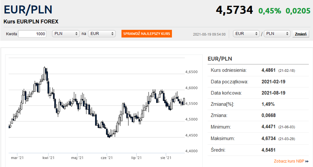Expand the EUR base currency selector beside Zmień
The image size is (313, 167).
coord(246,34)
